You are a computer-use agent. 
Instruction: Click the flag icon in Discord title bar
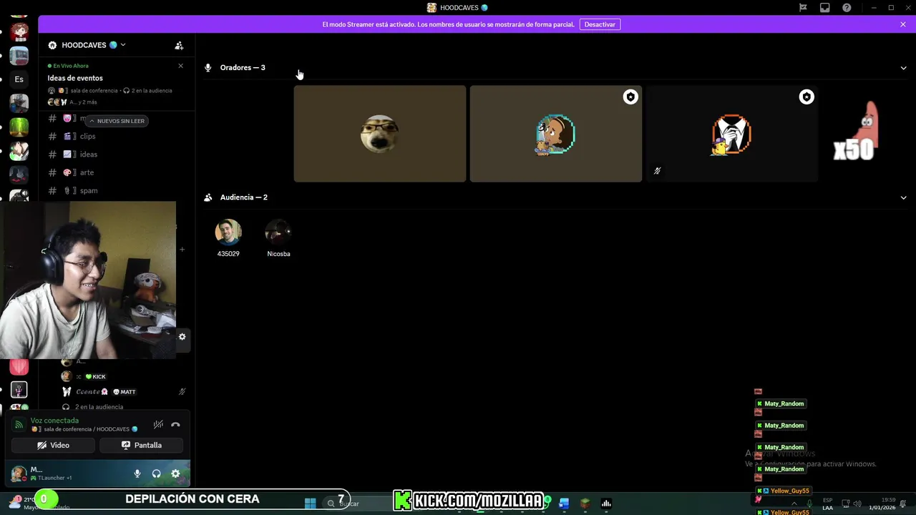803,8
